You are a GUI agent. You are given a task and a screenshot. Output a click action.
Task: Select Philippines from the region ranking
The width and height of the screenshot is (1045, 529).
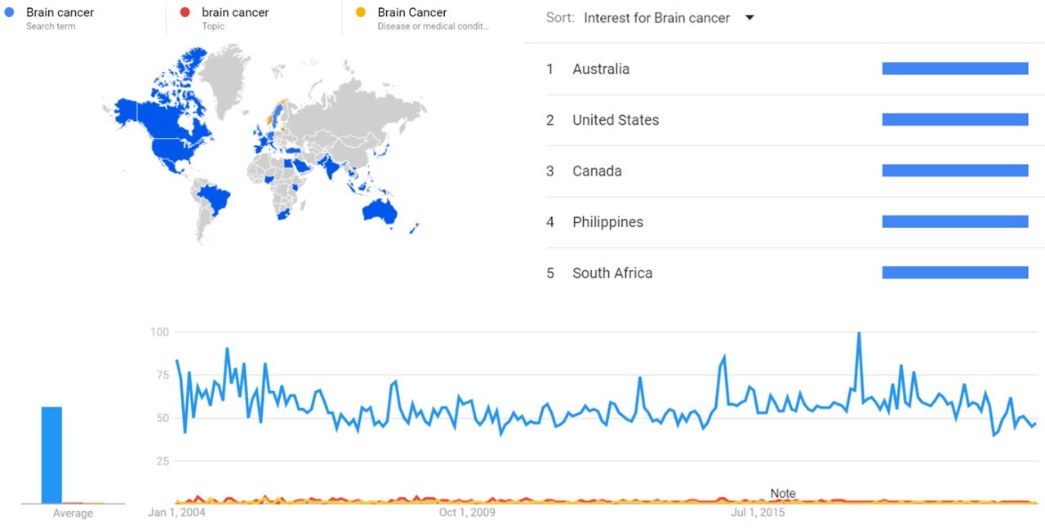(607, 222)
